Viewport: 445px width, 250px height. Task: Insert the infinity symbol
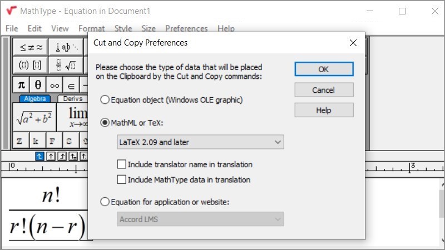pos(55,85)
